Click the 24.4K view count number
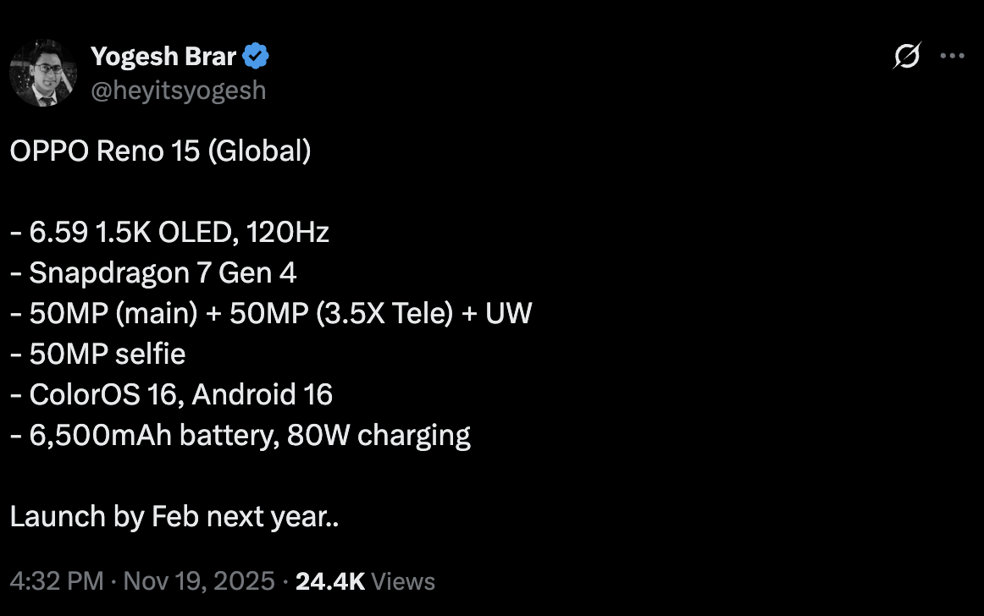 tap(329, 581)
